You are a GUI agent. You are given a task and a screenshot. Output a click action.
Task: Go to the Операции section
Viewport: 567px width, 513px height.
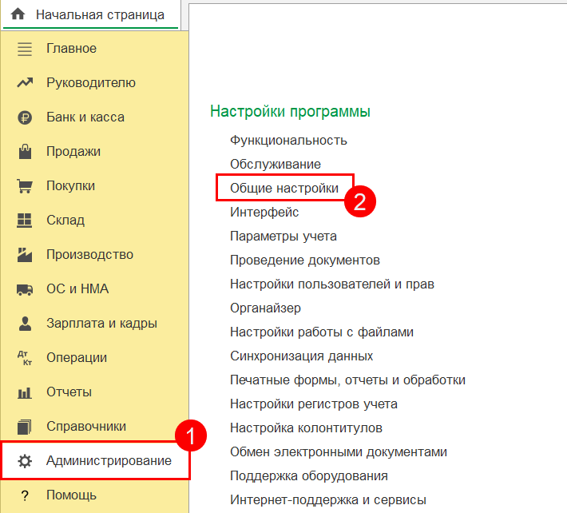[77, 358]
